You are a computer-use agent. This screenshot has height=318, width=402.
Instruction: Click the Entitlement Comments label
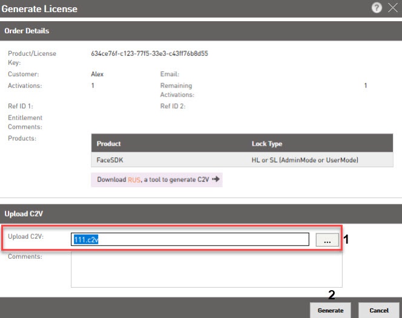point(25,122)
